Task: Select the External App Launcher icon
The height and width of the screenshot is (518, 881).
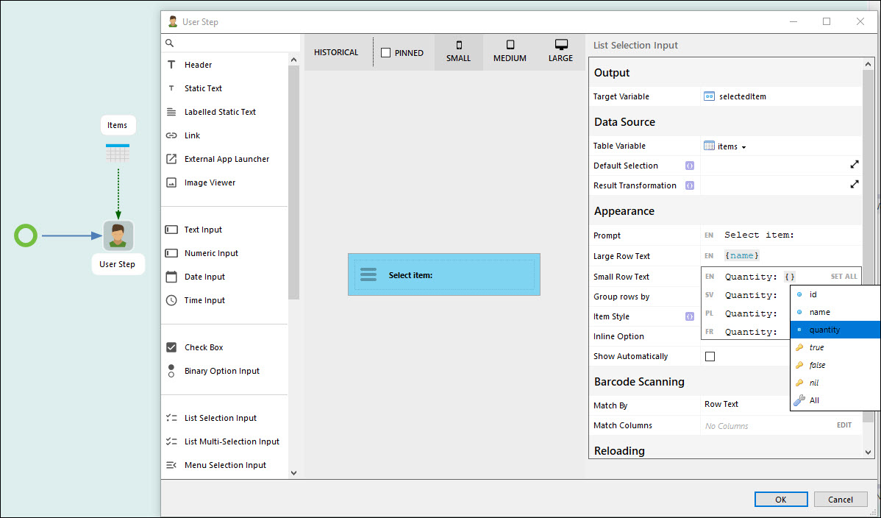Action: click(171, 159)
